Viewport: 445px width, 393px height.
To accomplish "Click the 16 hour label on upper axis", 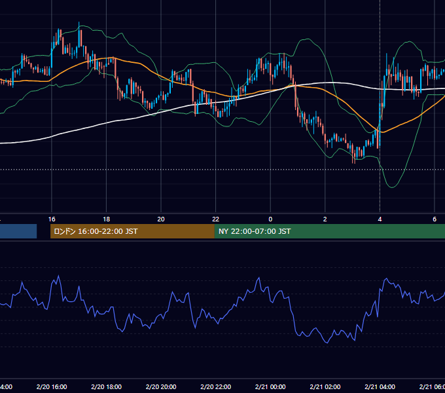I will (52, 219).
